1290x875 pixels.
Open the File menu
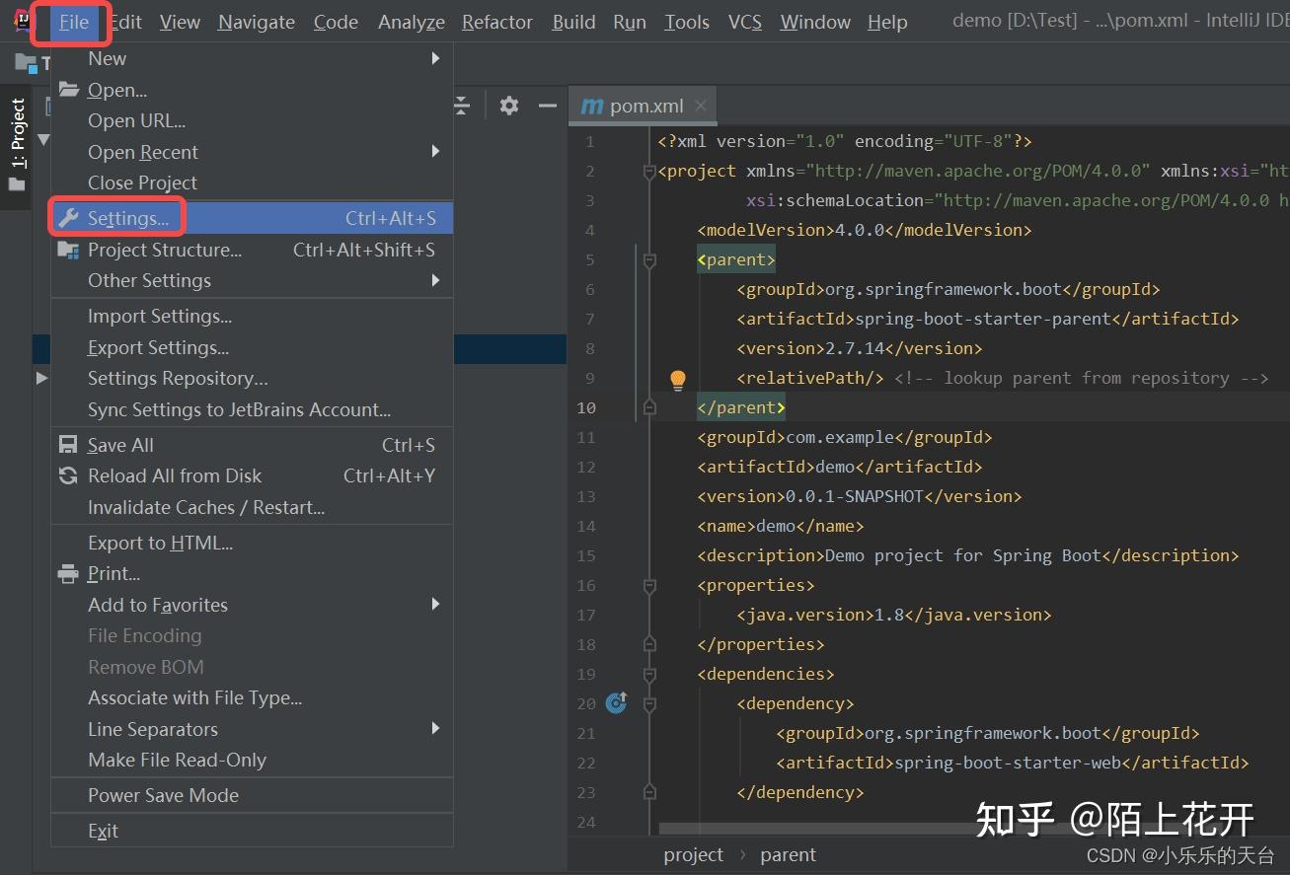[74, 22]
